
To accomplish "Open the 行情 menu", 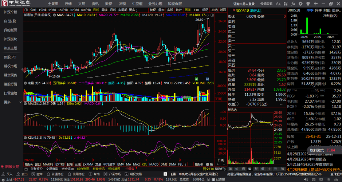I will [x=68, y=4].
